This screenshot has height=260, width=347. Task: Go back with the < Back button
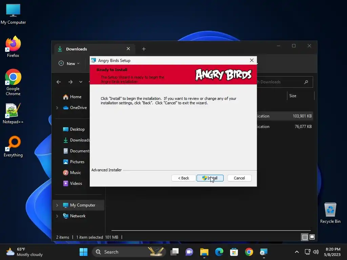pyautogui.click(x=183, y=178)
